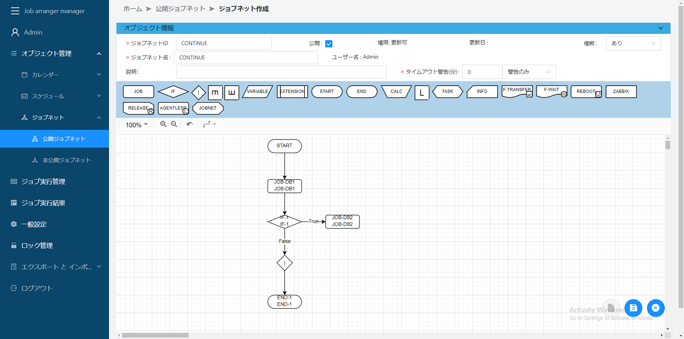Collapse the オブジェクト情報 panel chevron
The height and width of the screenshot is (339, 684).
pyautogui.click(x=660, y=28)
